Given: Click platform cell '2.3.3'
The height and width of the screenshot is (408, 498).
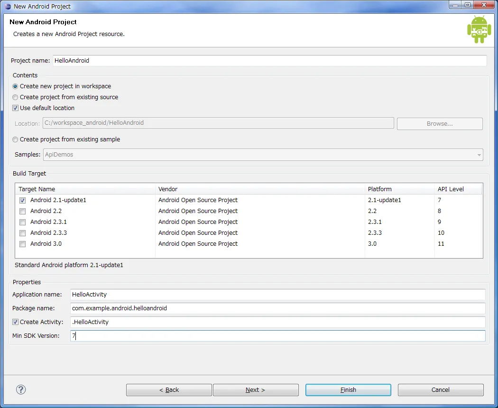Looking at the screenshot, I should pos(375,233).
